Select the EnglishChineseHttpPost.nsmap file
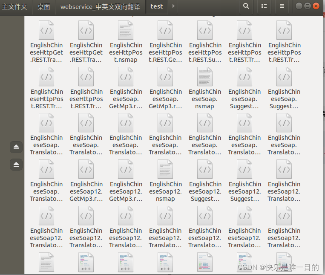 tap(126, 42)
